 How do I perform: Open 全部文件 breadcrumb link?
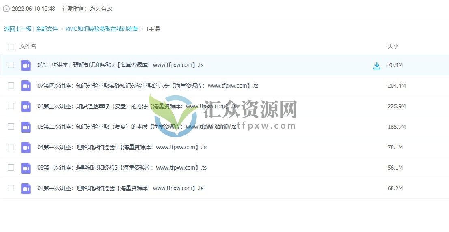47,29
